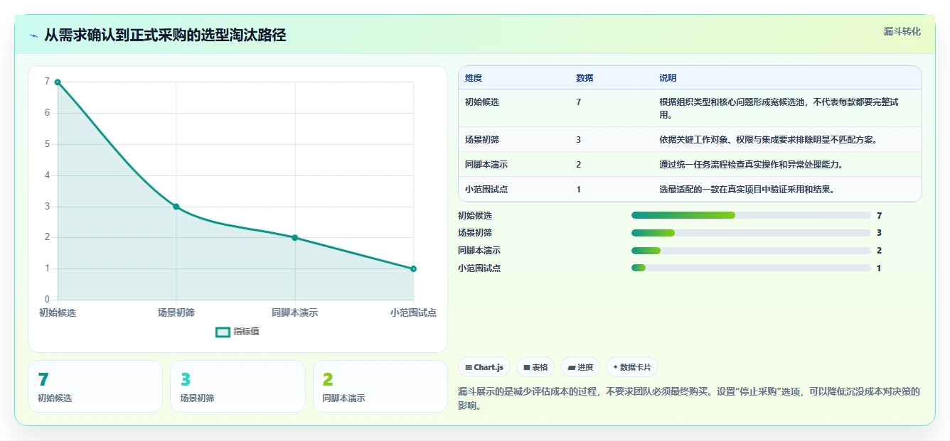950x441 pixels.
Task: Open the 场景初筛 data card showing 3
Action: [x=237, y=386]
